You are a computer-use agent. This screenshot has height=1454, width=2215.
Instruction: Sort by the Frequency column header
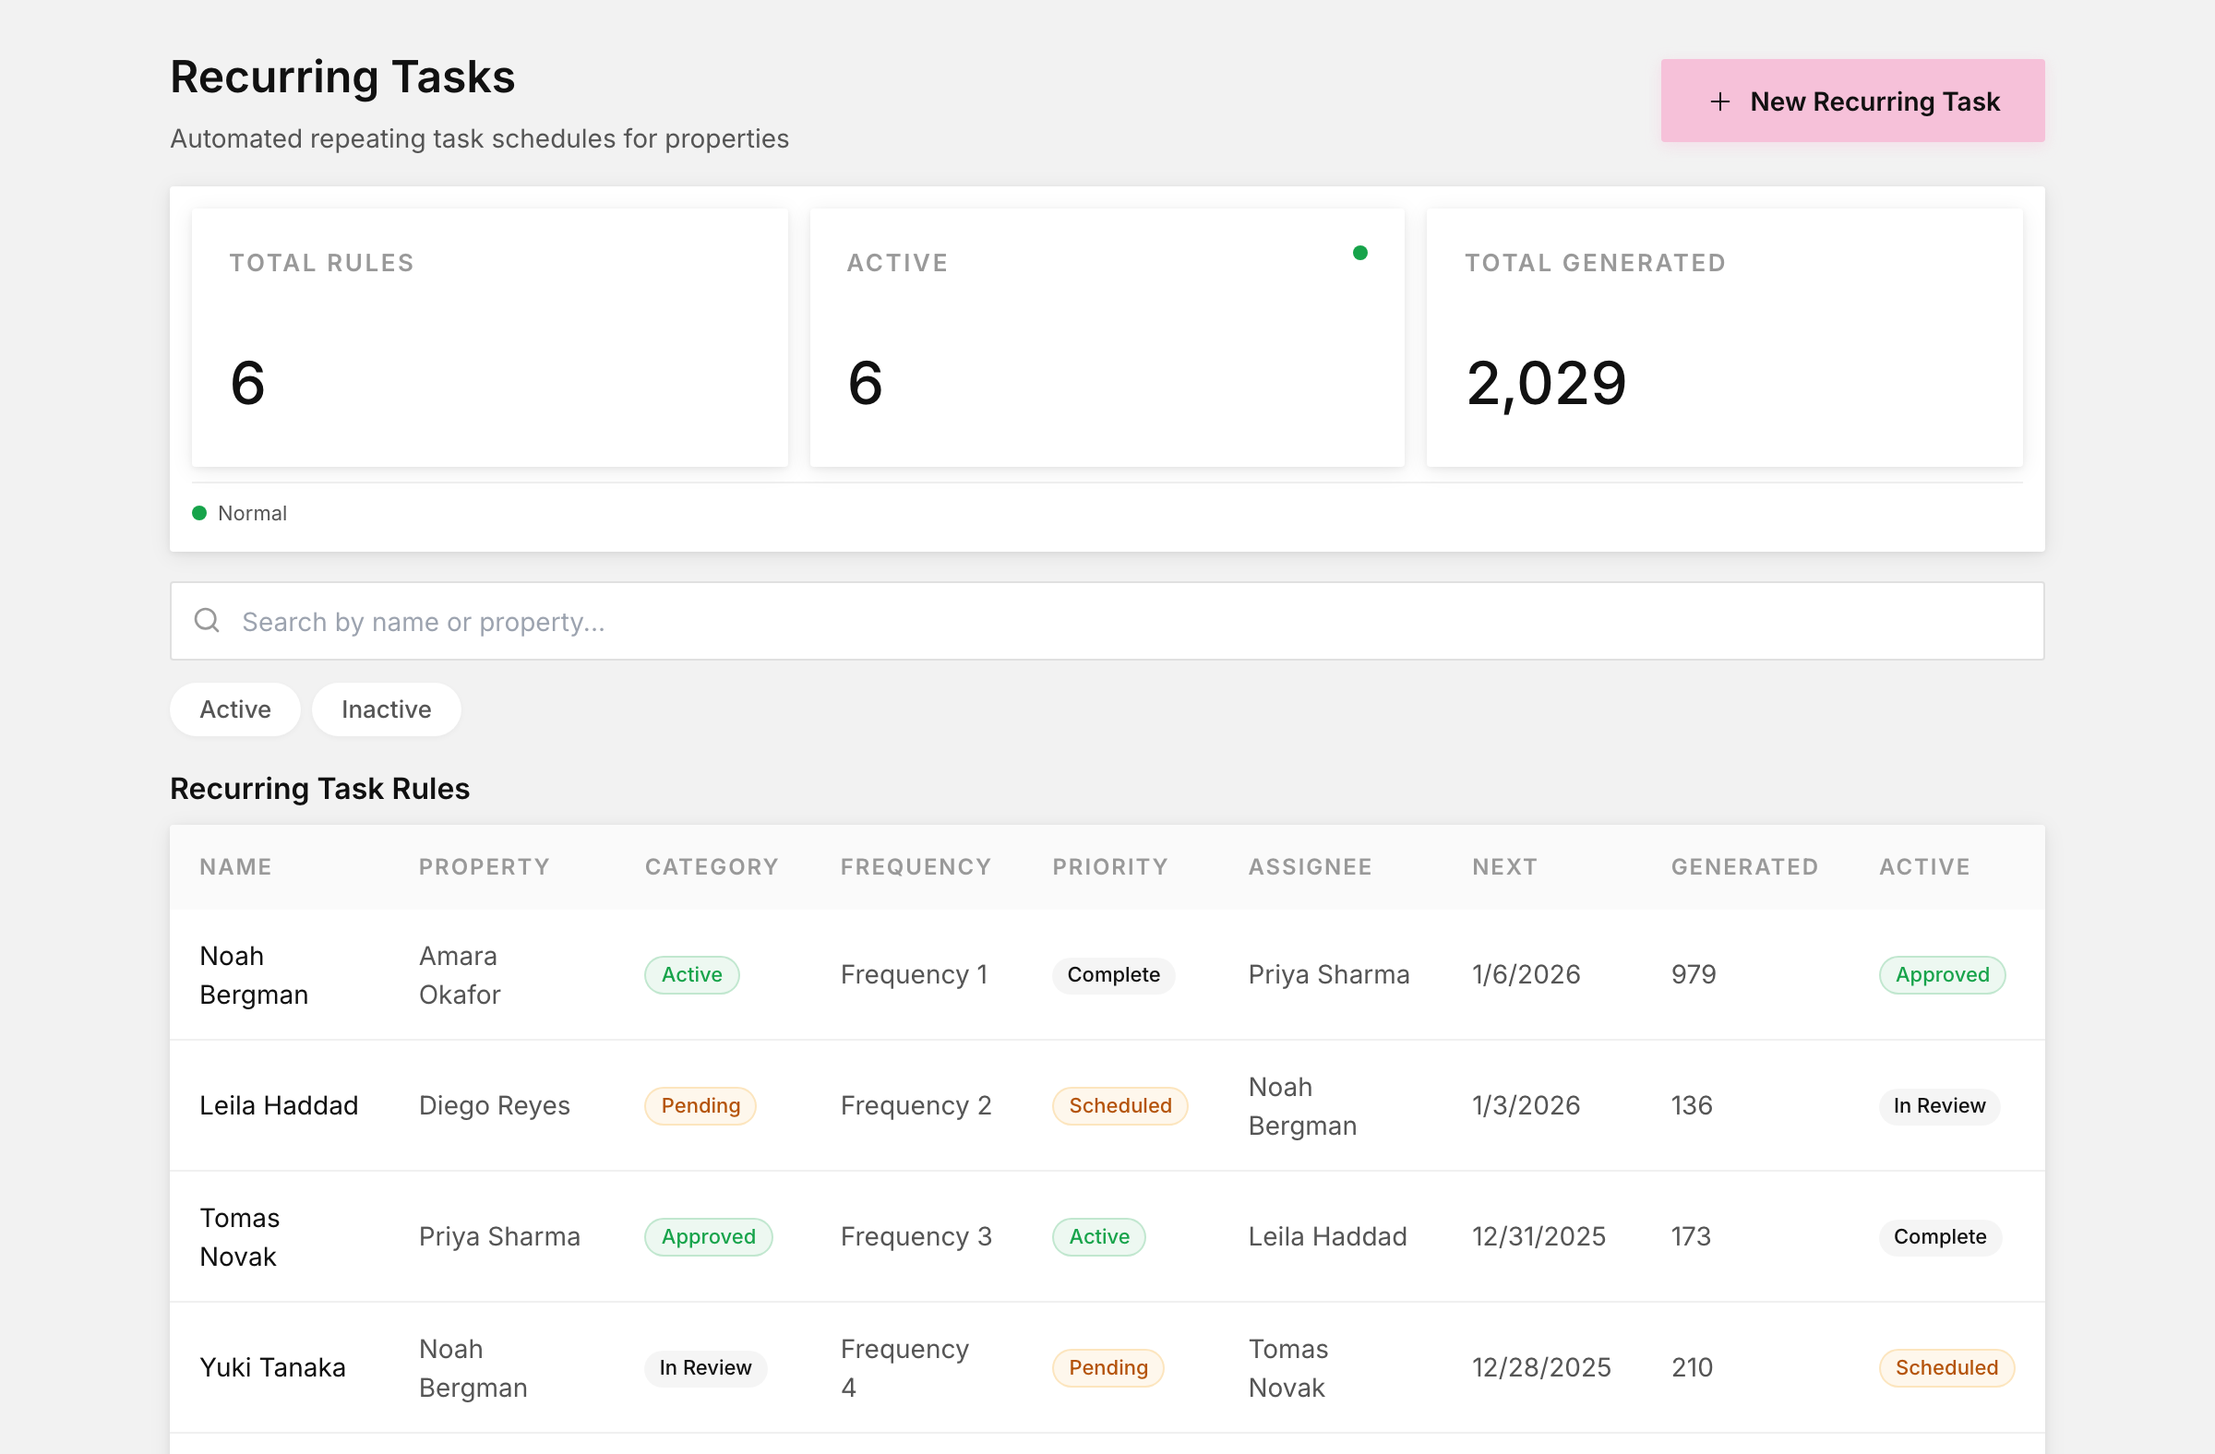coord(916,867)
